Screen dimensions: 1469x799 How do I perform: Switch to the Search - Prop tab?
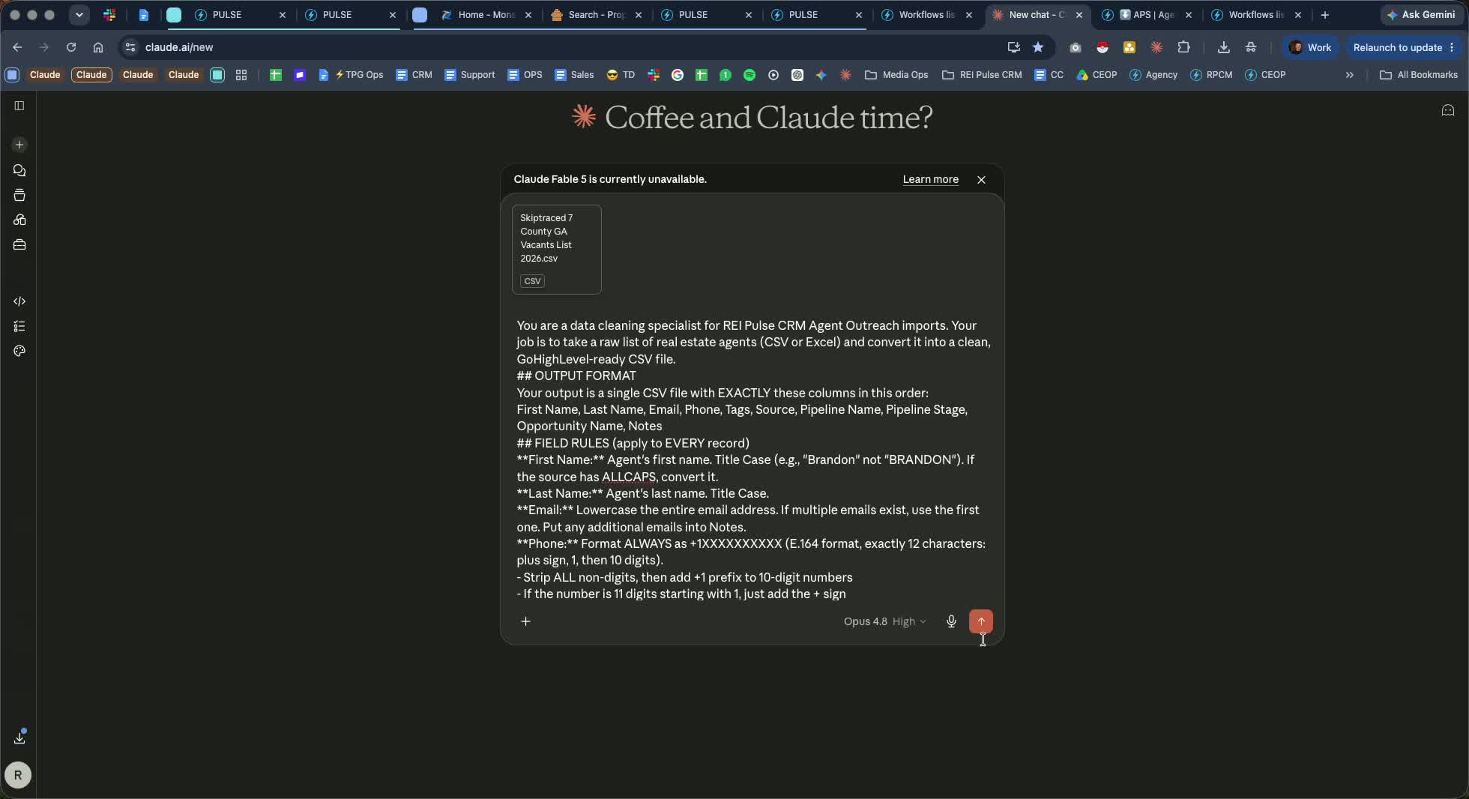(x=596, y=14)
